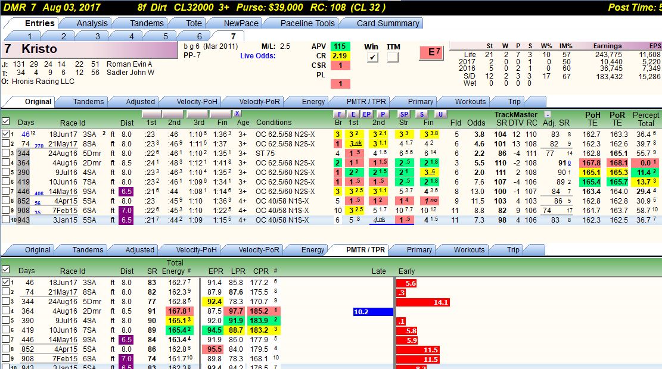Open upper Workouts tab
Screen dimensions: 662x369
coord(470,102)
